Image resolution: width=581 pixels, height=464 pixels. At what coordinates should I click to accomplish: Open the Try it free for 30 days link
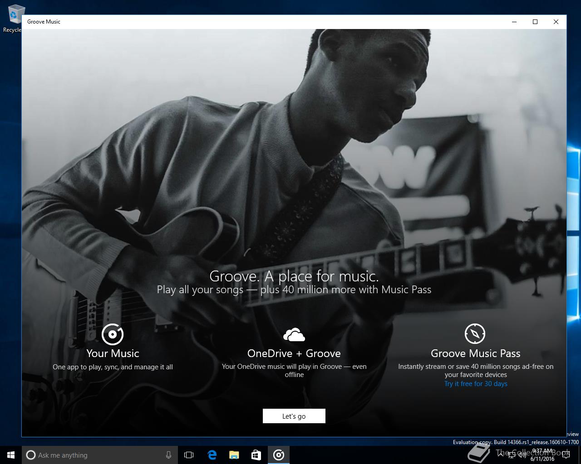click(x=476, y=384)
